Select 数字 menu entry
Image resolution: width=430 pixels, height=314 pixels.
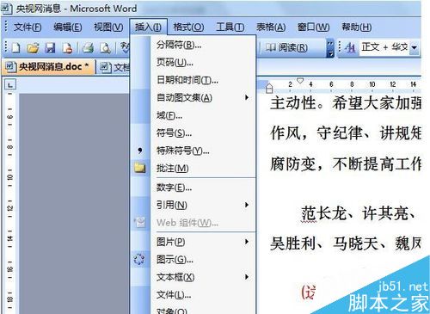coord(202,188)
